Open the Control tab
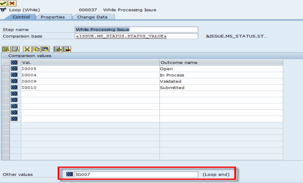The width and height of the screenshot is (303, 183). [21, 17]
